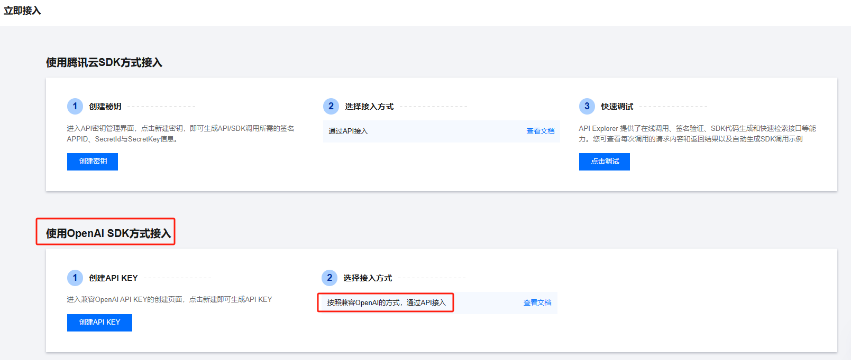Click the API Explorer description text
The height and width of the screenshot is (360, 851).
697,134
